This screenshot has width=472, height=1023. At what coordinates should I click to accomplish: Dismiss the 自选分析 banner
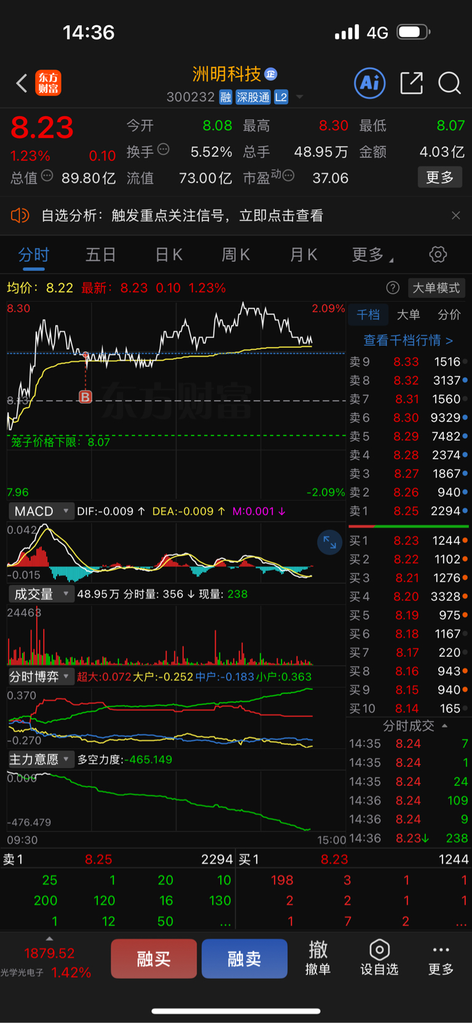coord(455,216)
